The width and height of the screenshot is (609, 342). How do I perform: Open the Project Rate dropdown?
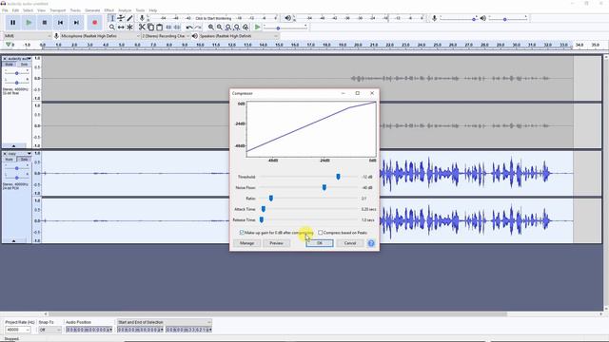click(x=18, y=330)
